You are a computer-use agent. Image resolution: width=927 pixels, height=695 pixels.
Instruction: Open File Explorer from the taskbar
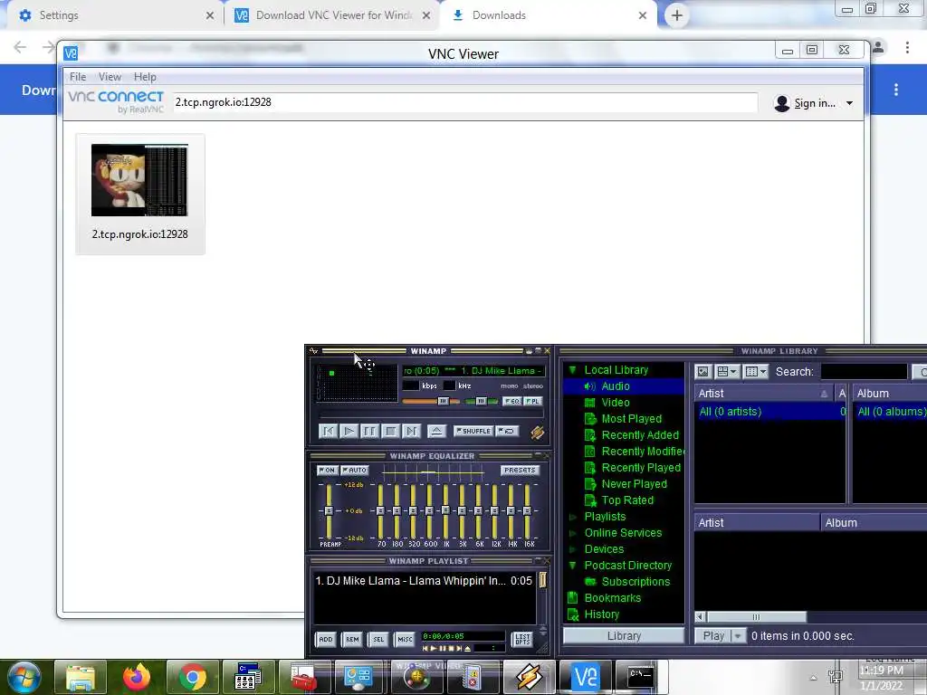click(81, 677)
